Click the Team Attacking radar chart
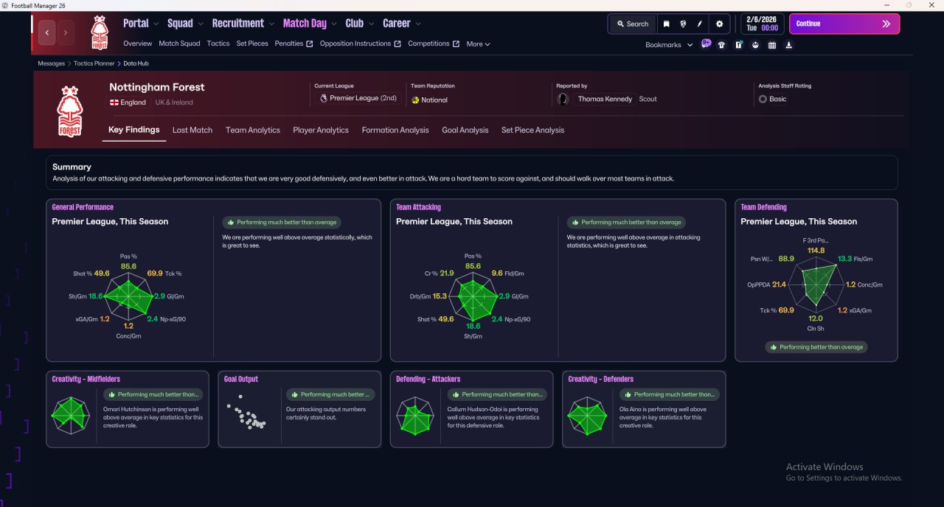The width and height of the screenshot is (944, 507). tap(473, 296)
